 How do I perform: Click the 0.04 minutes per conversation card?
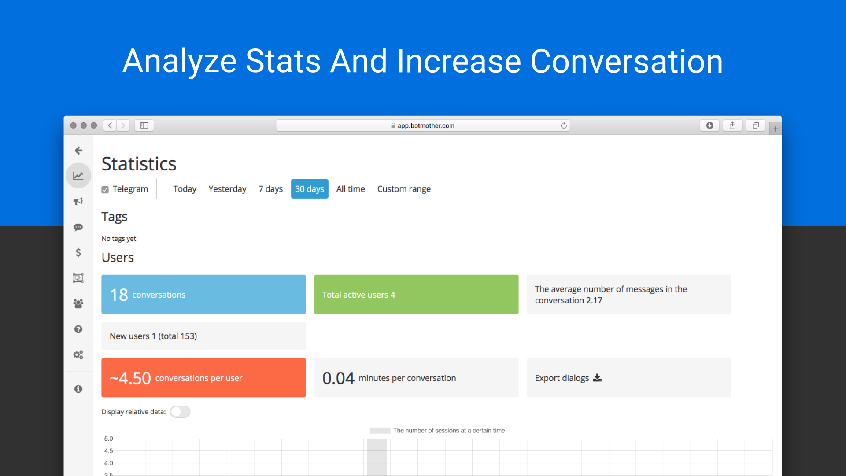(x=416, y=378)
